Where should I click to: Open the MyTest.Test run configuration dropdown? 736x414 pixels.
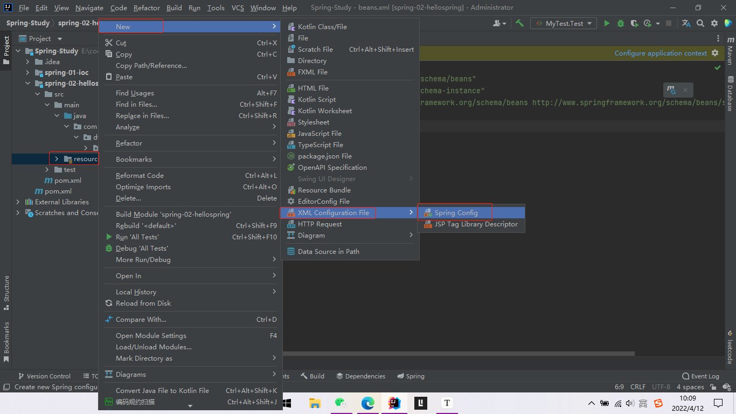point(564,23)
